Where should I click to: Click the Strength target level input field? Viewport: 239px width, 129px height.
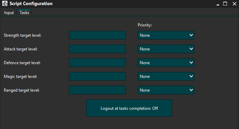97,35
